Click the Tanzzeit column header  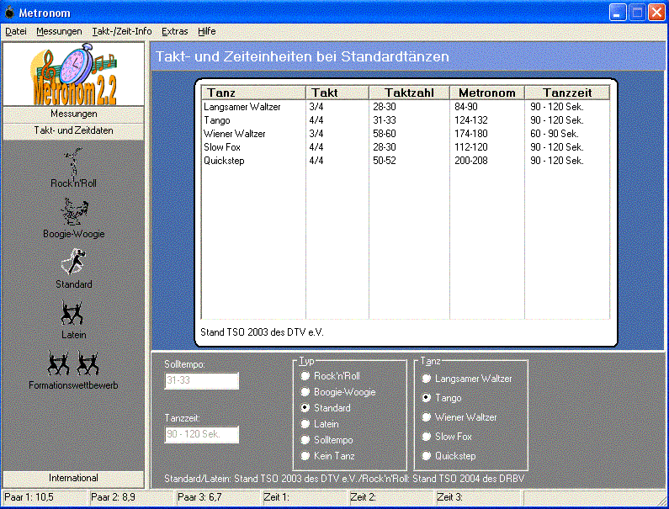[567, 93]
